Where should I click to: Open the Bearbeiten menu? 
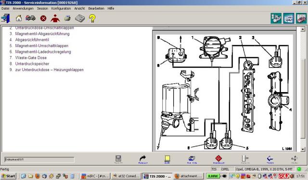point(96,9)
